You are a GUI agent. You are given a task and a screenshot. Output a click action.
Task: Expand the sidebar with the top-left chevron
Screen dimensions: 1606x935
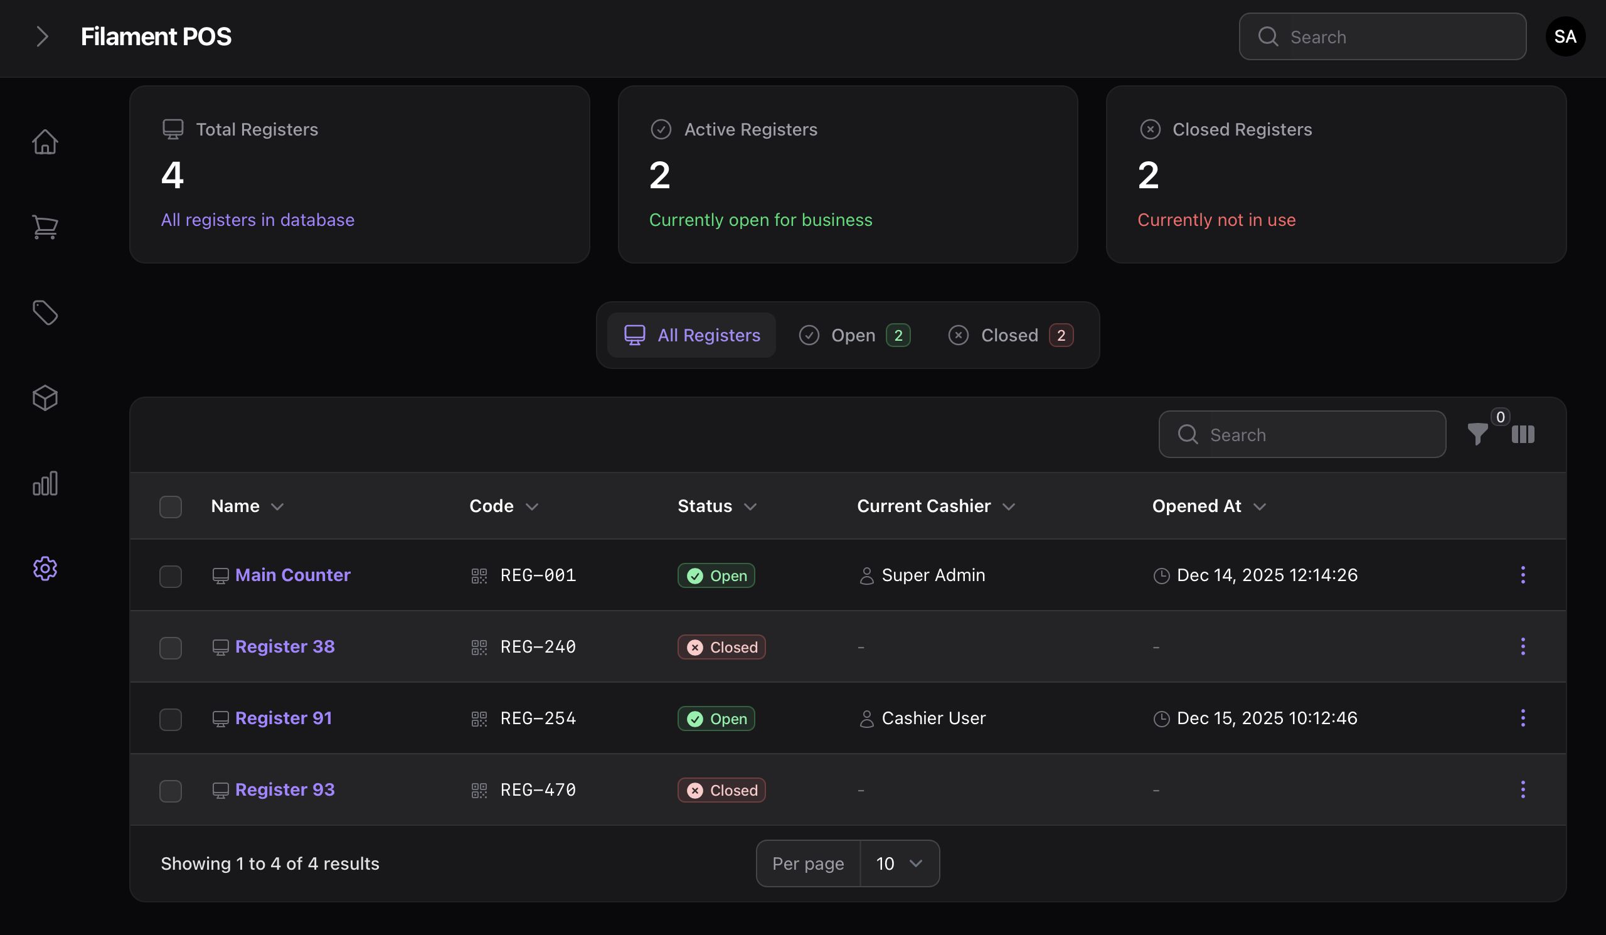(x=42, y=36)
